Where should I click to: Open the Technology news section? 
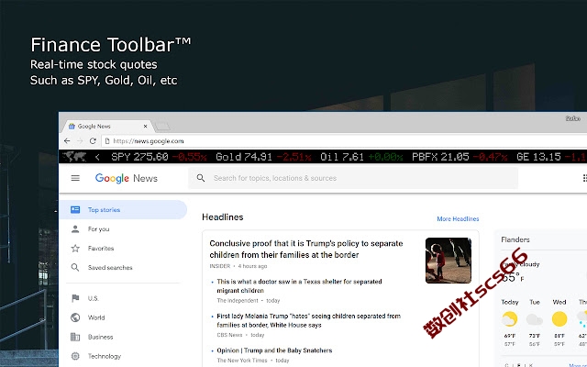pyautogui.click(x=105, y=356)
